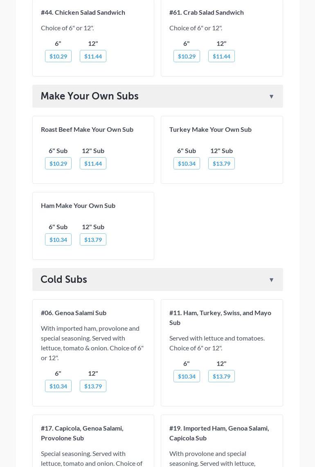Screen dimensions: 315x467
Task: Select 12" Genoa Salami Sub price
Action: (x=93, y=386)
